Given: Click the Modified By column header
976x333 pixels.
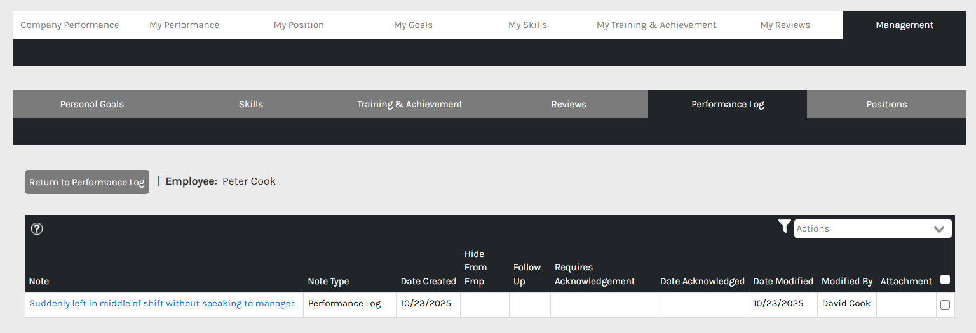Looking at the screenshot, I should pos(847,281).
